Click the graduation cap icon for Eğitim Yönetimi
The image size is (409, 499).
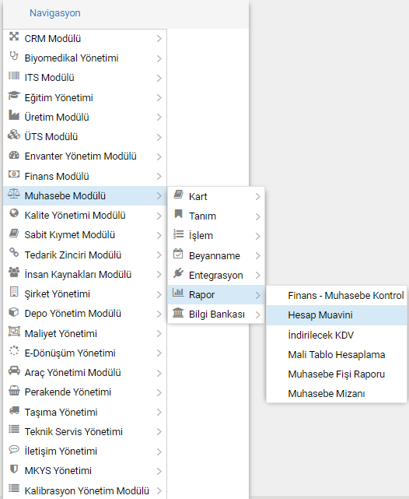click(x=14, y=95)
